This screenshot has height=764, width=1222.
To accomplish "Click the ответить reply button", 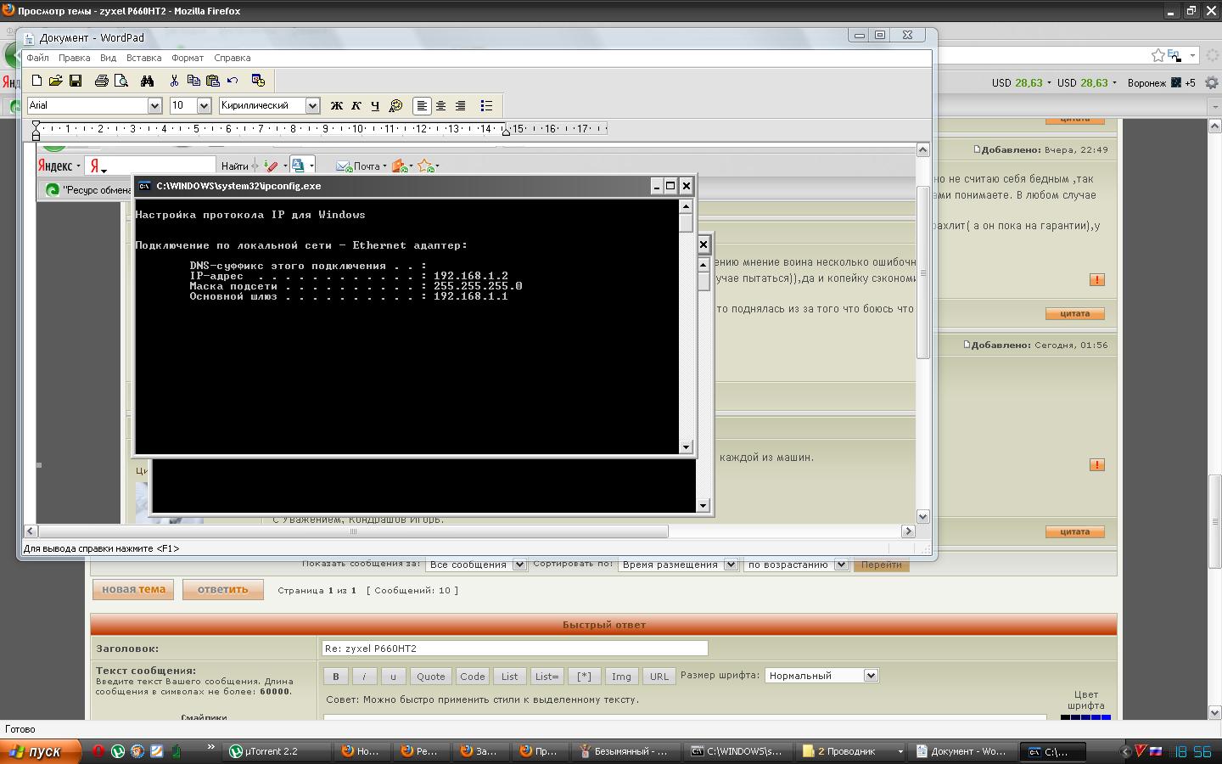I will click(x=222, y=590).
